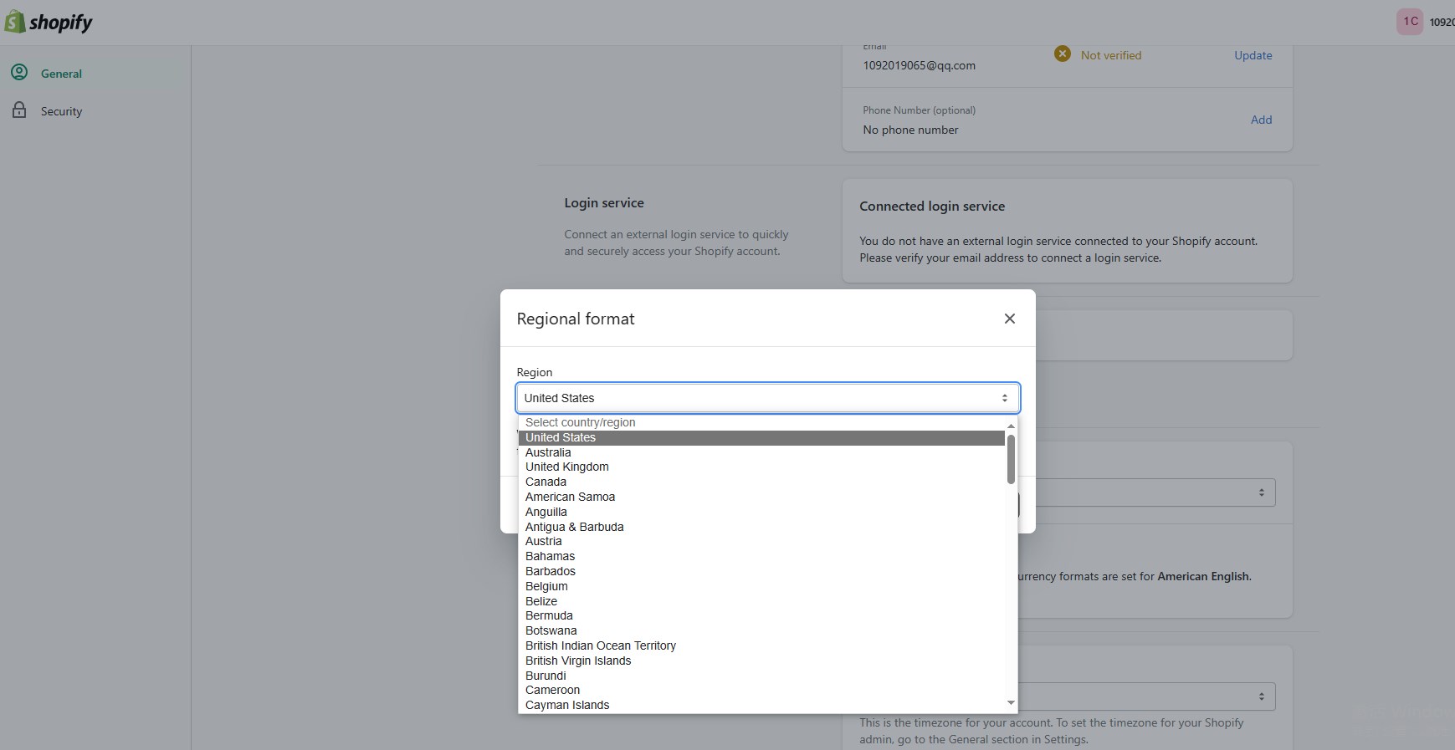Select Belize option
This screenshot has height=750, width=1455.
pyautogui.click(x=761, y=601)
